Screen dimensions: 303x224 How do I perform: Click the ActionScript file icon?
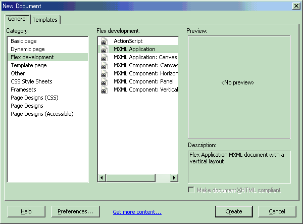(x=104, y=41)
